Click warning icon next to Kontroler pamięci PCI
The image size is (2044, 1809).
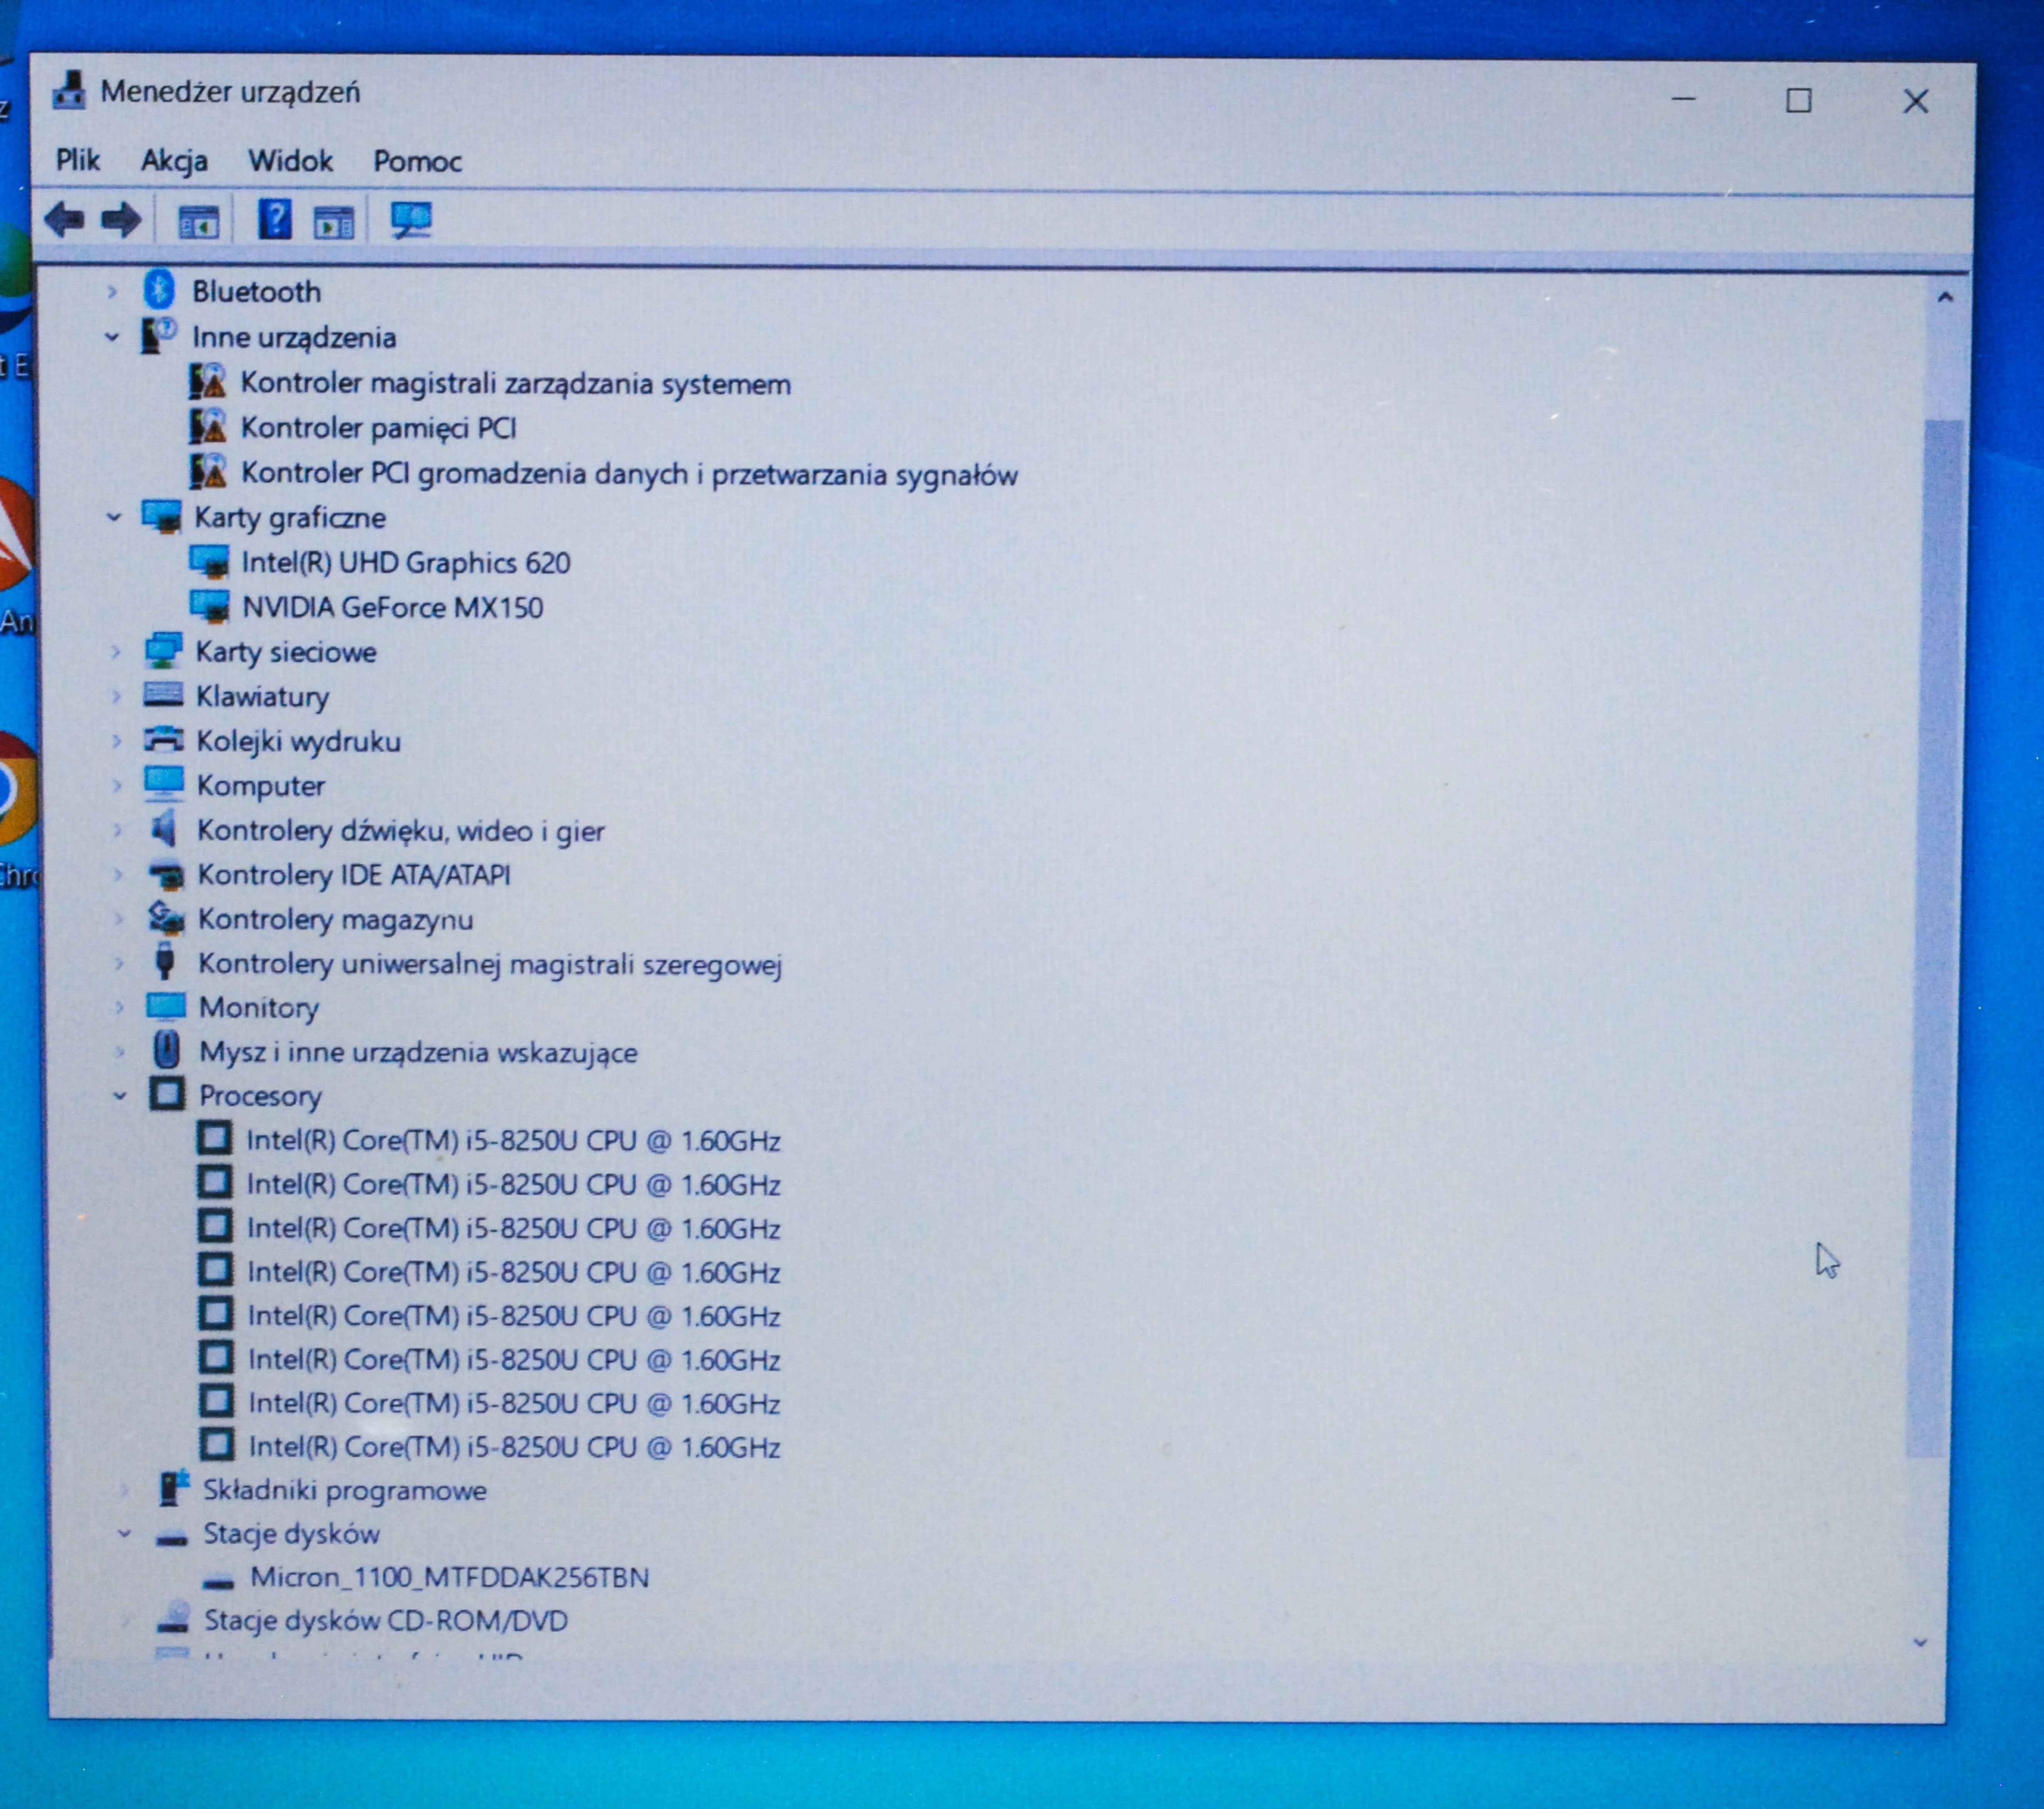[208, 426]
